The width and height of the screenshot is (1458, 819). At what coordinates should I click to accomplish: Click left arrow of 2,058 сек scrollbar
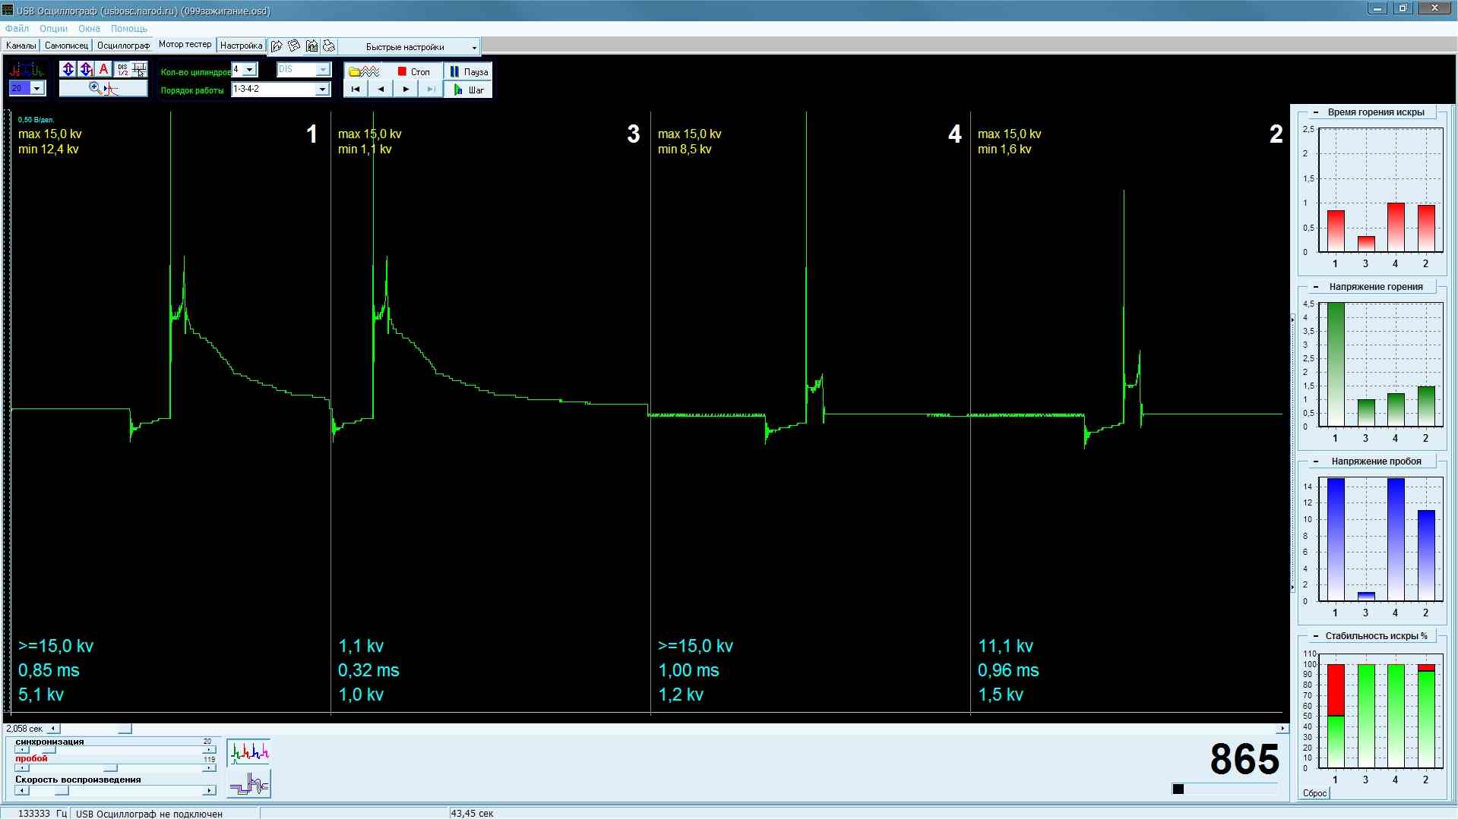pos(53,729)
